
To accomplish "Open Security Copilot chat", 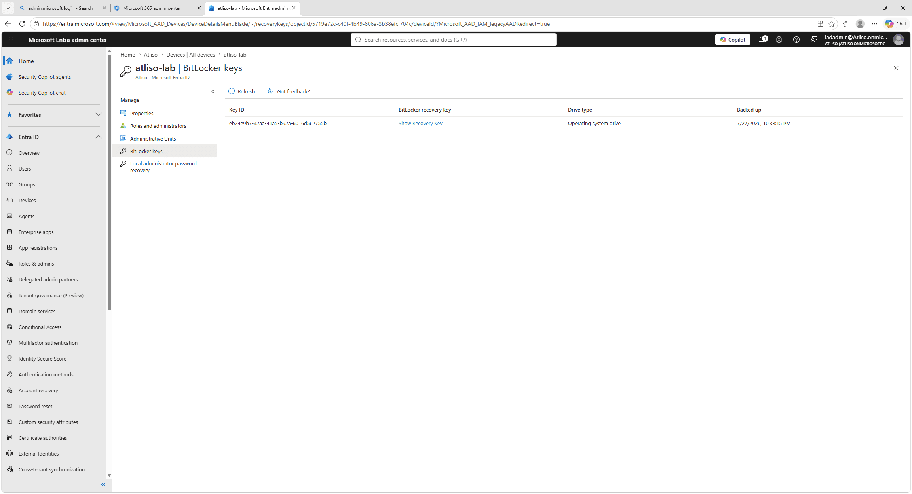I will click(x=42, y=93).
